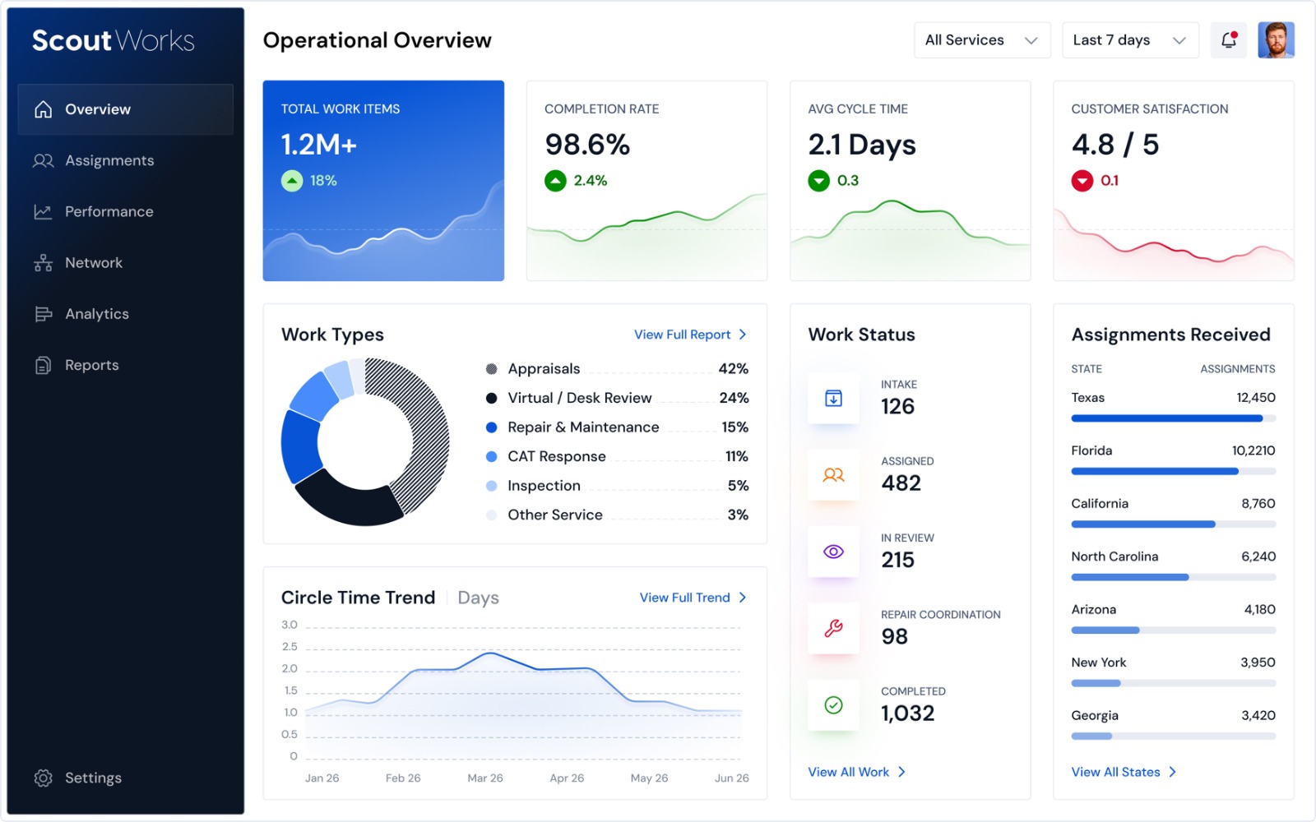Open the notifications bell icon

click(x=1229, y=39)
